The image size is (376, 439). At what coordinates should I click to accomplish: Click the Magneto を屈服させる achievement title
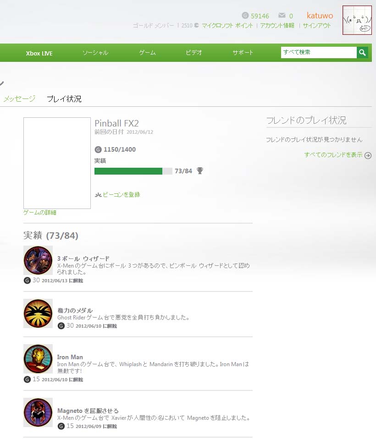coord(88,411)
